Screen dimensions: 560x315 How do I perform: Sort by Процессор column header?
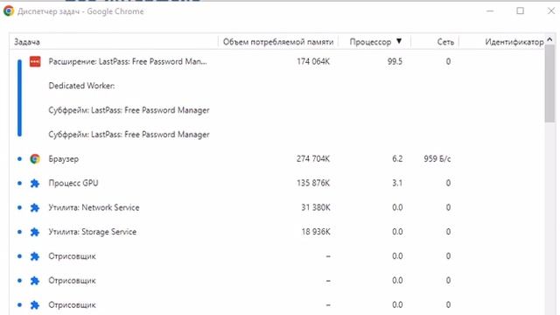(374, 42)
